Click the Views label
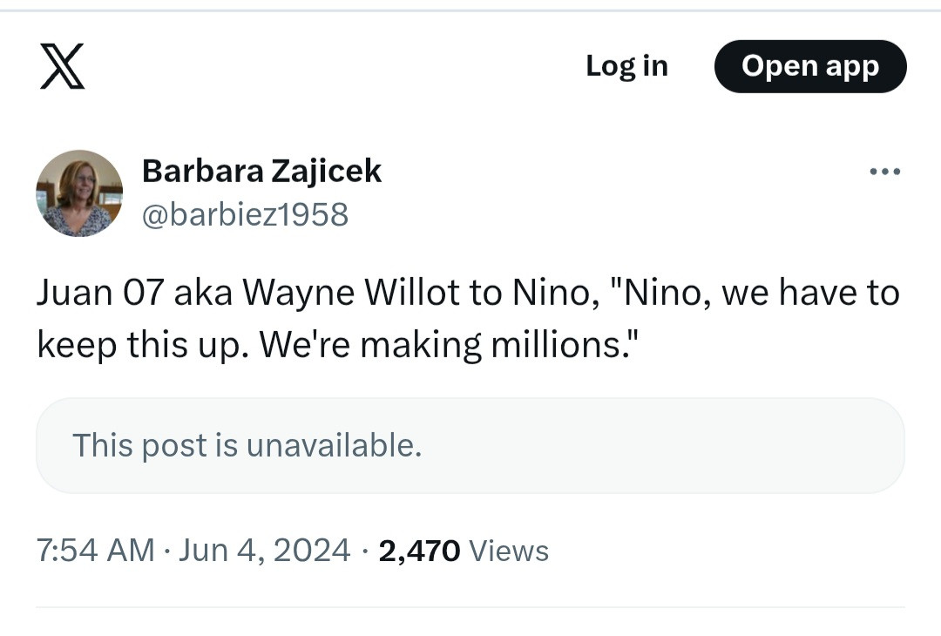Image resolution: width=941 pixels, height=636 pixels. pos(509,551)
